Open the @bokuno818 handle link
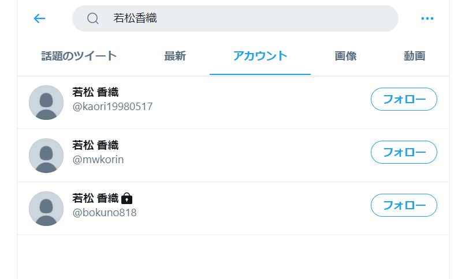Screen dimensions: 454x279 pyautogui.click(x=105, y=213)
